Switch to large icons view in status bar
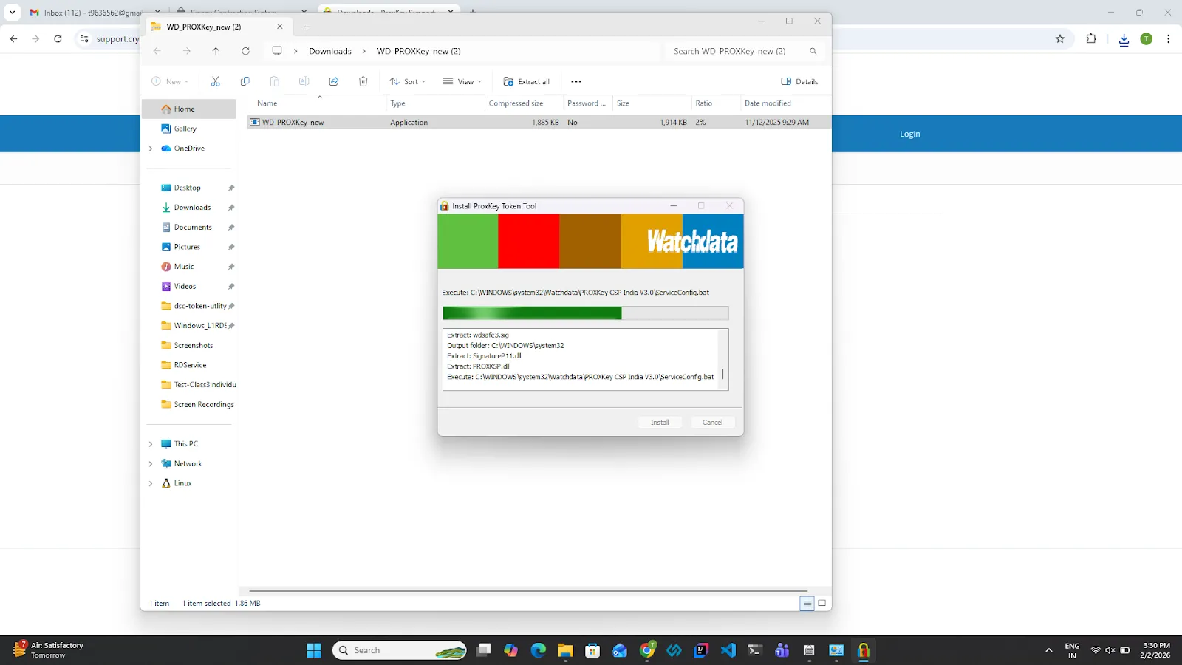Viewport: 1182px width, 665px height. pos(821,604)
